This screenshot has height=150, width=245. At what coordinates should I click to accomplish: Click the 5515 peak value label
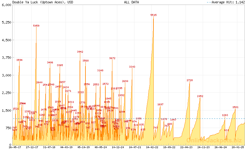point(153,15)
